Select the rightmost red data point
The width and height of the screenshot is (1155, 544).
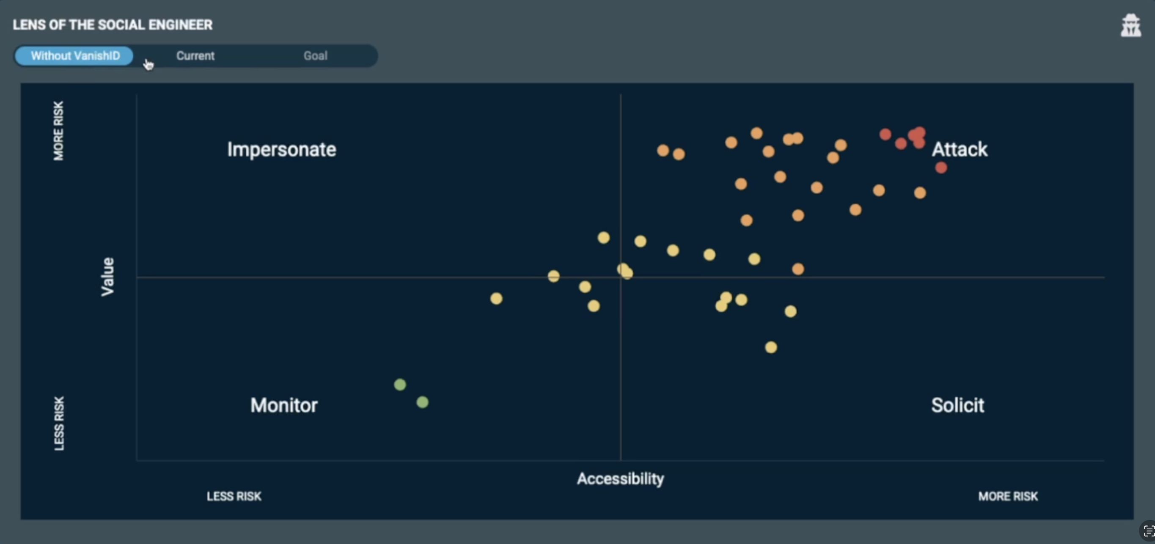click(941, 168)
